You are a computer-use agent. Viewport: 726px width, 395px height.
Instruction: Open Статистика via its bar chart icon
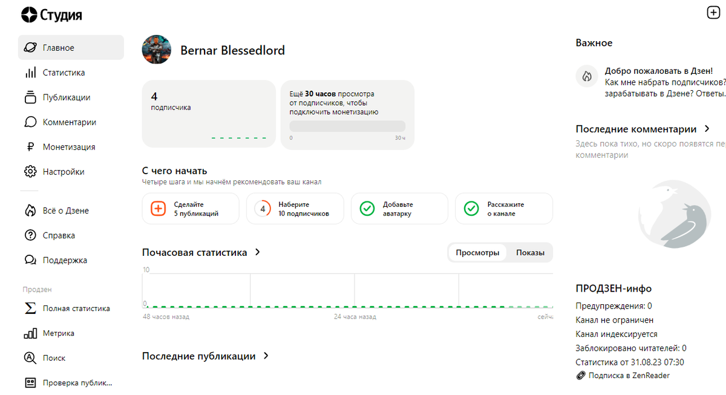click(30, 73)
